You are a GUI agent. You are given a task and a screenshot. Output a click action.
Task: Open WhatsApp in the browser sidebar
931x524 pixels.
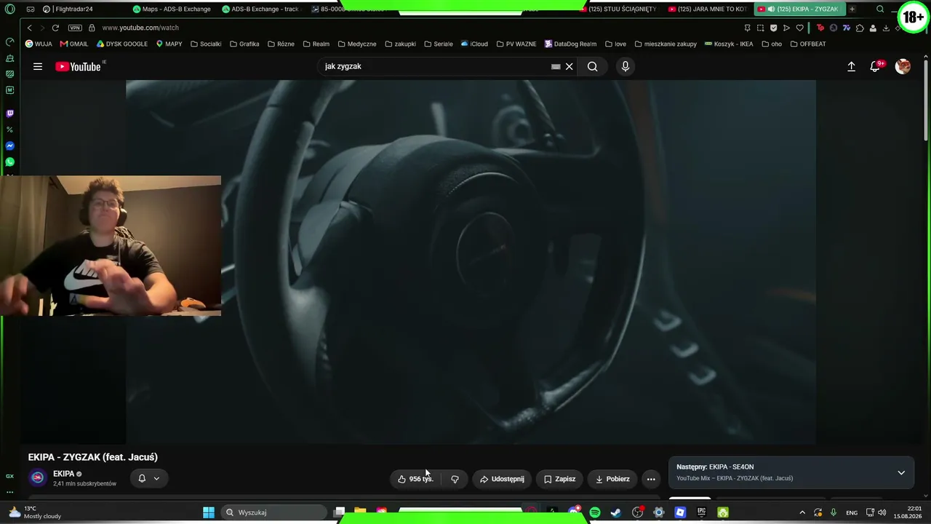[x=9, y=162]
